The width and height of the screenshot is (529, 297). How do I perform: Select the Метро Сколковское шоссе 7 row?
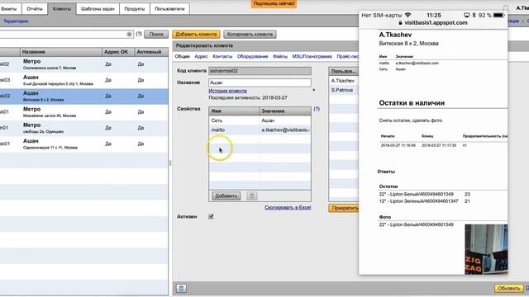click(x=83, y=64)
